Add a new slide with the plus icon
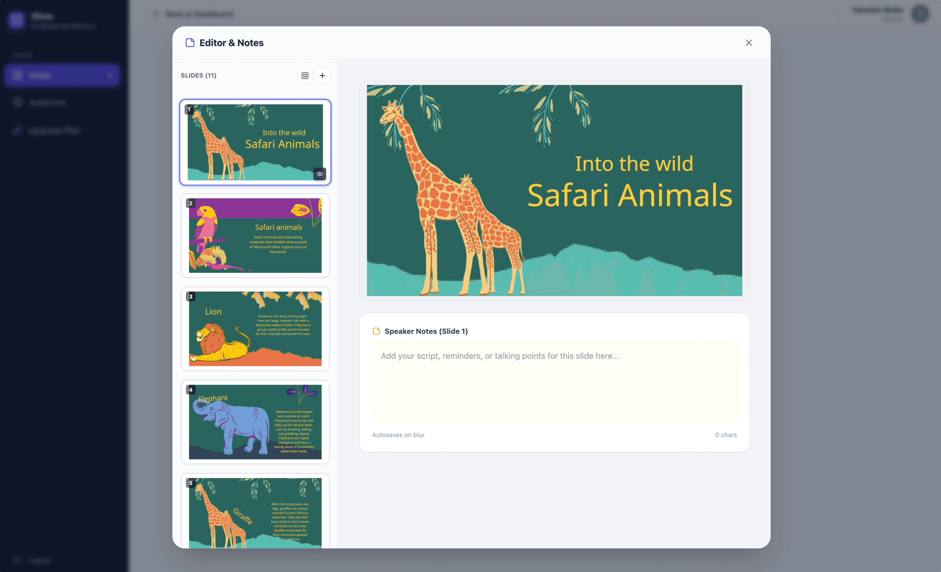Screen dimensions: 941x572 (x=322, y=75)
